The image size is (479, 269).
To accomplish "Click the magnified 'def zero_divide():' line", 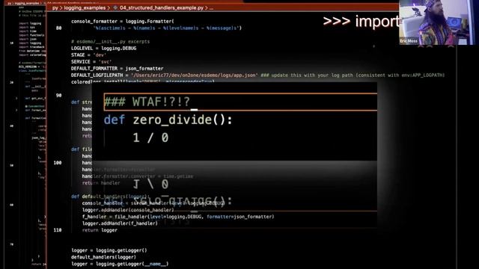I will [168, 120].
